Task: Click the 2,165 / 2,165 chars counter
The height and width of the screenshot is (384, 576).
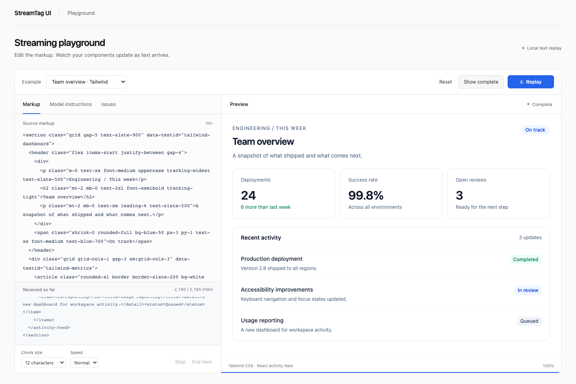Action: pyautogui.click(x=194, y=290)
